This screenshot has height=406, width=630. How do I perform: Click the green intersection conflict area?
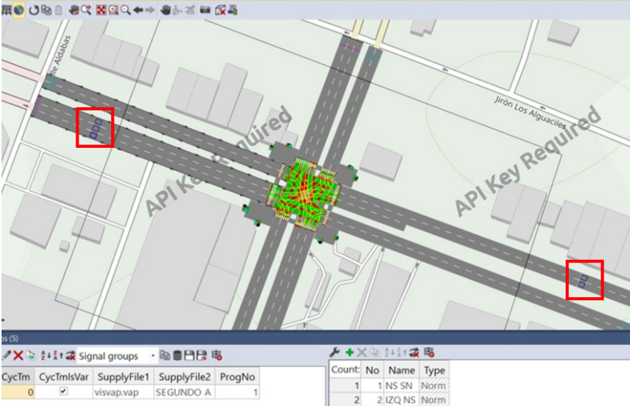point(303,194)
